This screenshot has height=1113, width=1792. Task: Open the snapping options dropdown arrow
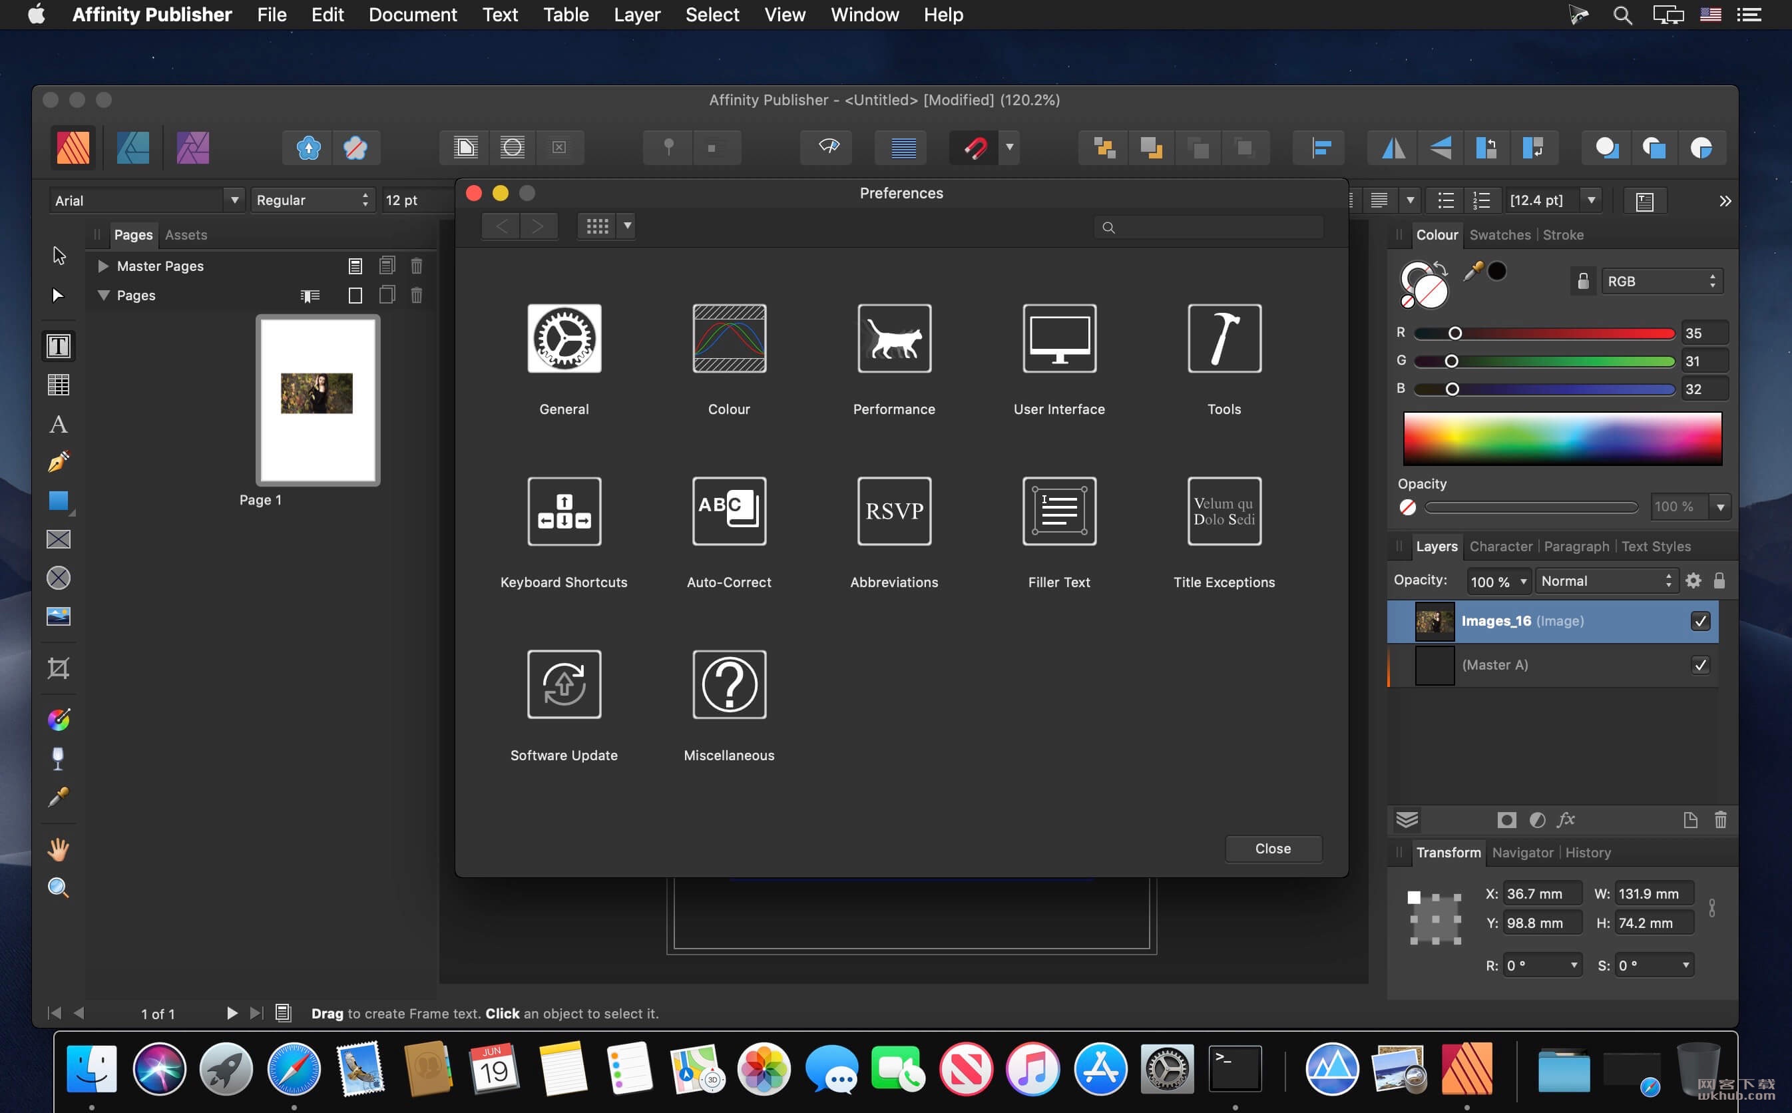point(1010,147)
